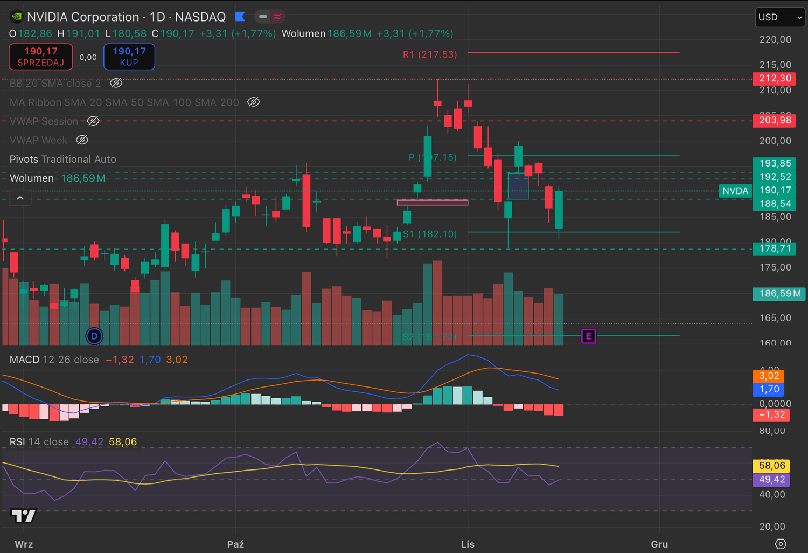808x553 pixels.
Task: Open chart settings gear icon
Action: [x=781, y=544]
